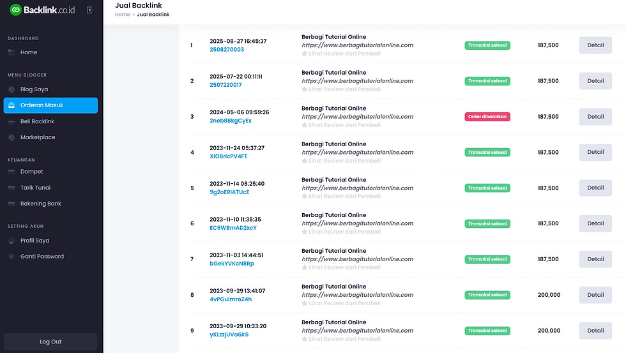This screenshot has width=626, height=353.
Task: Open order ID link EC6WBmAD2xcY
Action: 233,228
